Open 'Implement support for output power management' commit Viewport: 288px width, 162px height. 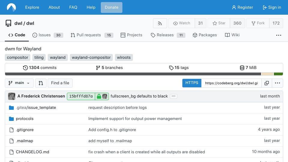pyautogui.click(x=135, y=119)
